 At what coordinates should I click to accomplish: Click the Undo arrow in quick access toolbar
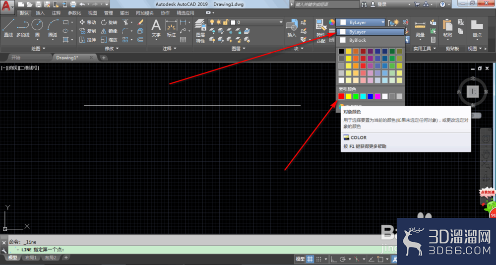click(82, 4)
